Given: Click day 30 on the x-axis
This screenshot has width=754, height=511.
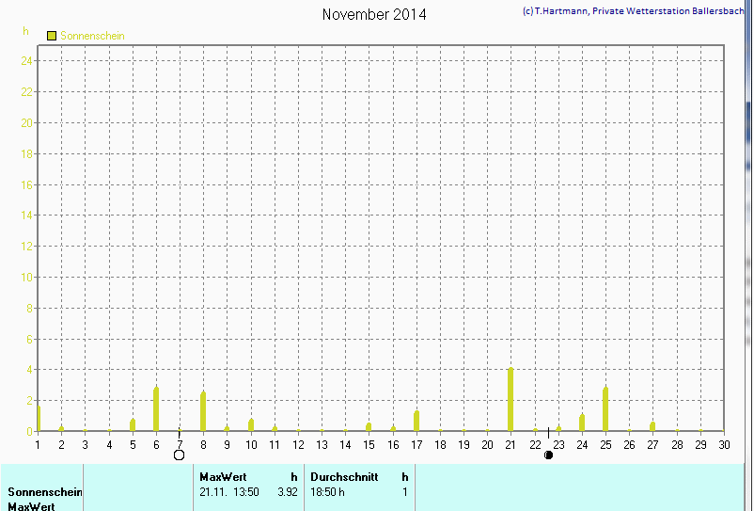Looking at the screenshot, I should tap(723, 444).
